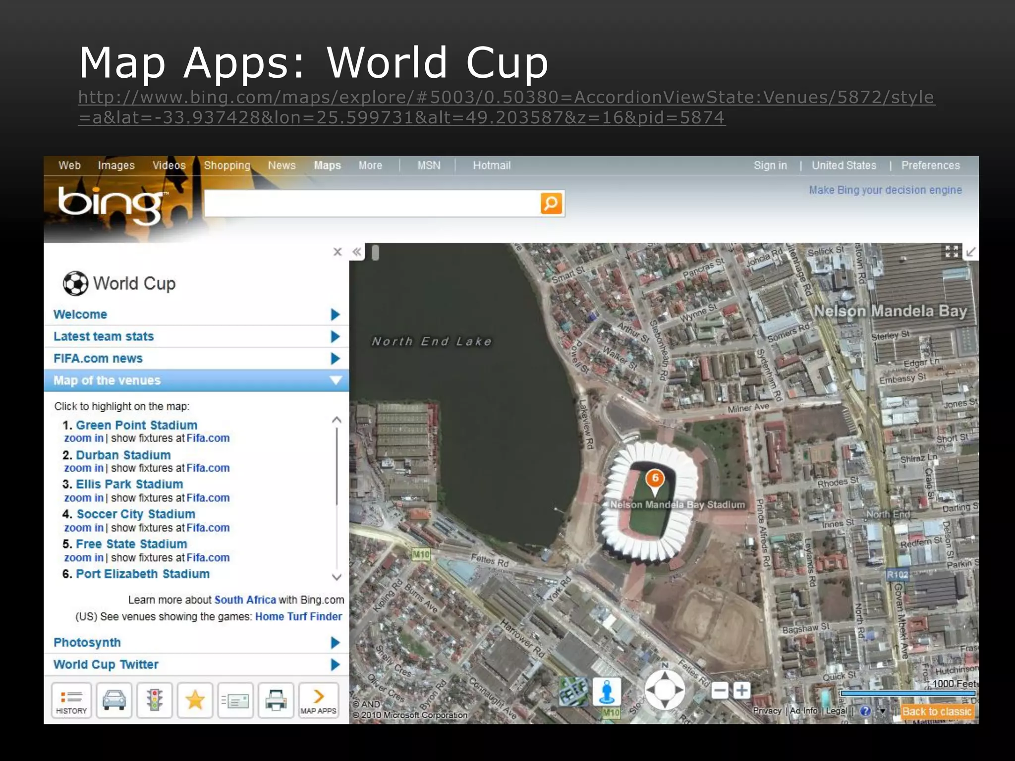Viewport: 1015px width, 761px height.
Task: Open the Legal link on map
Action: tap(837, 711)
